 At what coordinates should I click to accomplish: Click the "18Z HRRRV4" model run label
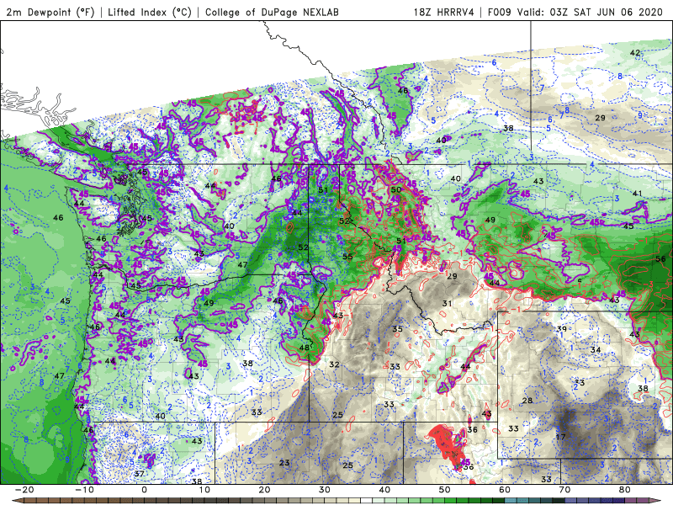click(444, 12)
